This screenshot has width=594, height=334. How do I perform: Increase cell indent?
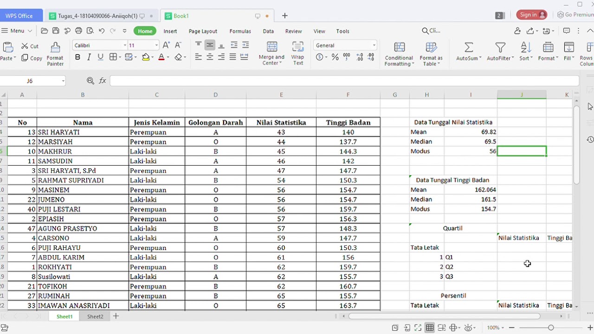tap(245, 45)
